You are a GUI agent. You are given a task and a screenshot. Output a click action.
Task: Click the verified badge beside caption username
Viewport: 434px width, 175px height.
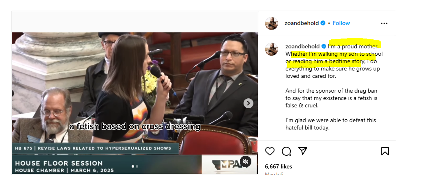coord(324,46)
